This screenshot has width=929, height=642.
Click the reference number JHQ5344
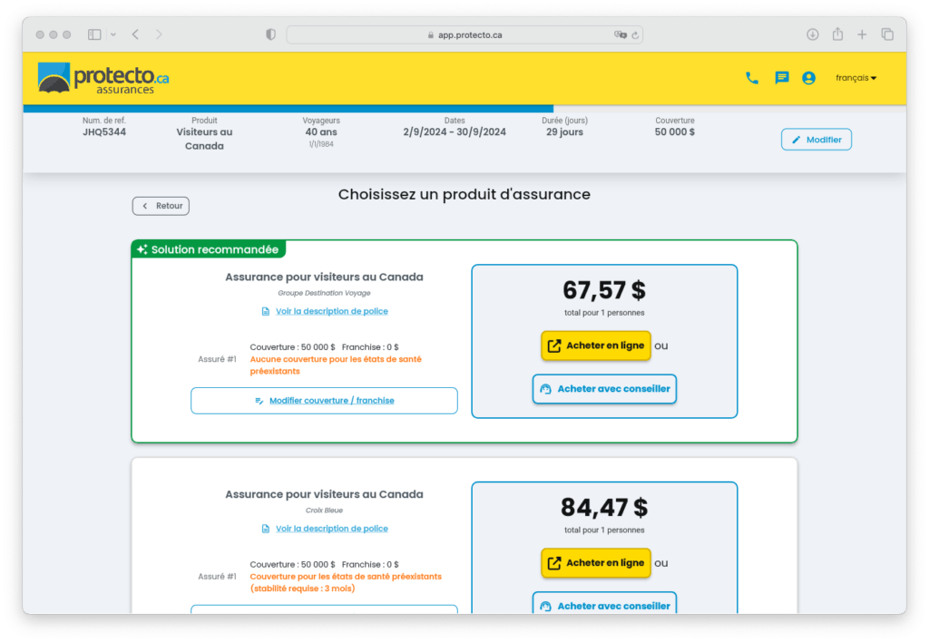[104, 132]
